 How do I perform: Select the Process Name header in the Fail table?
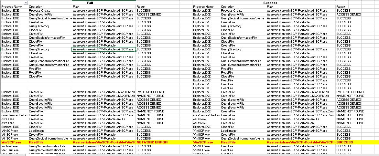click(12, 6)
